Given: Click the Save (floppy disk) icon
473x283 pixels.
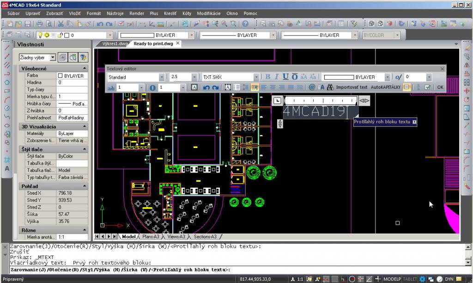Looking at the screenshot, I should [28, 24].
